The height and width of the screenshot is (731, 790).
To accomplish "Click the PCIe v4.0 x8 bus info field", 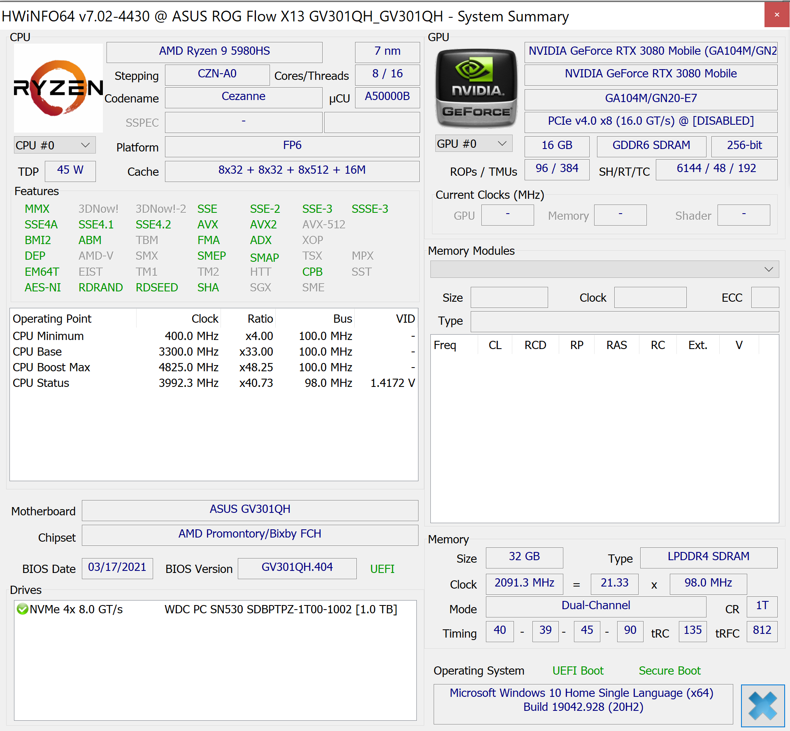I will (x=651, y=121).
